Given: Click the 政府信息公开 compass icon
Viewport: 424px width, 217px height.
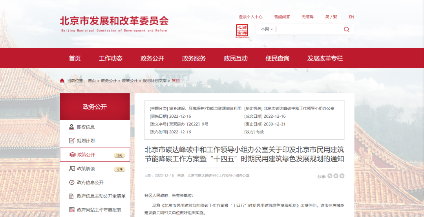Looking at the screenshot, I should 72,182.
